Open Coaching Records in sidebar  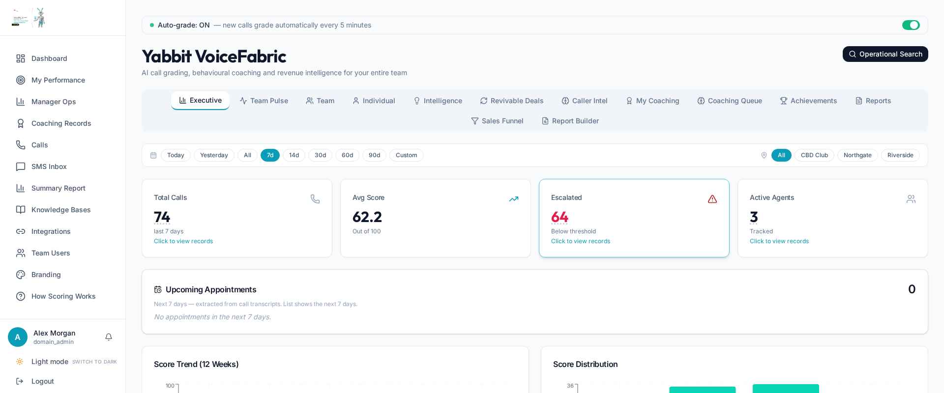[62, 123]
